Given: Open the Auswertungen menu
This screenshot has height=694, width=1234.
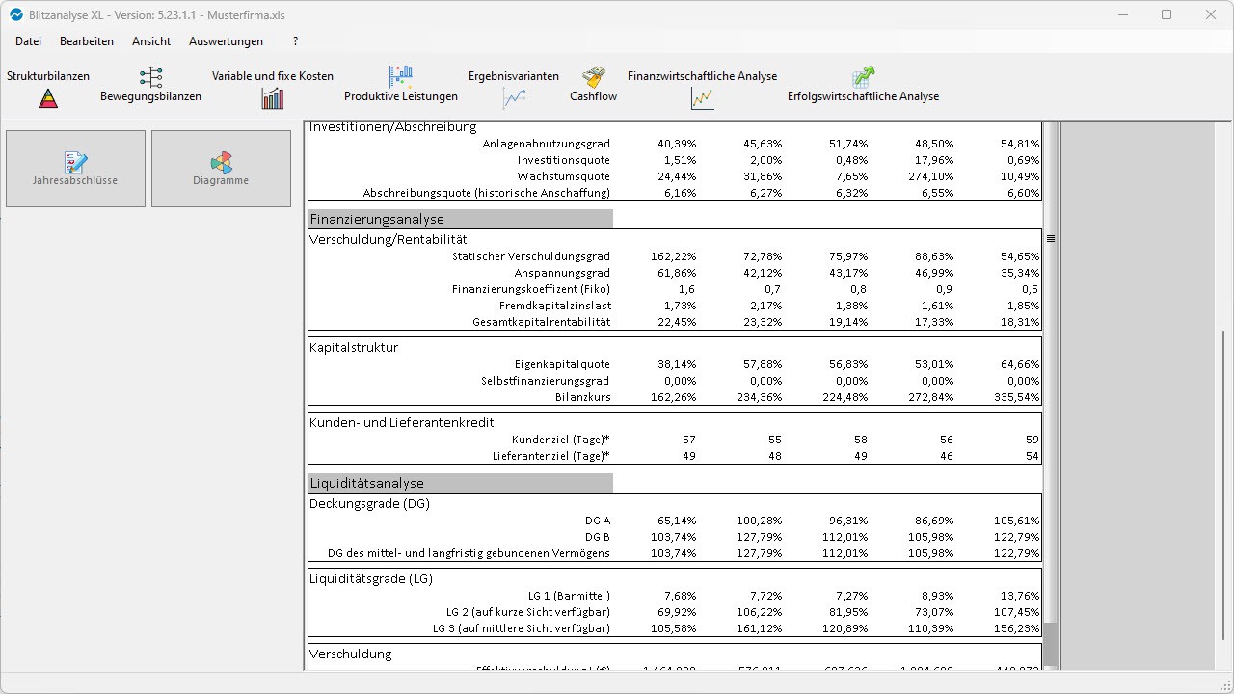Looking at the screenshot, I should [226, 41].
